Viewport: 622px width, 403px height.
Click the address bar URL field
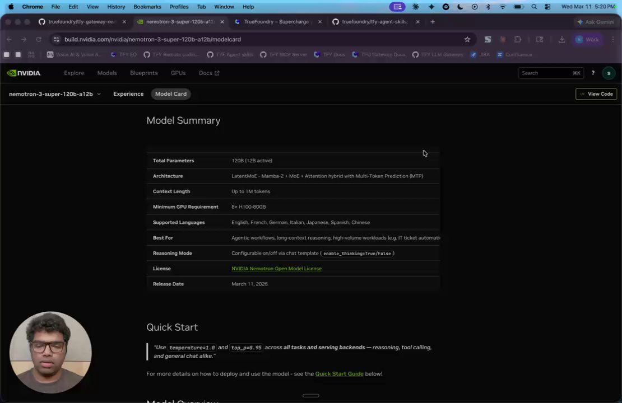262,39
